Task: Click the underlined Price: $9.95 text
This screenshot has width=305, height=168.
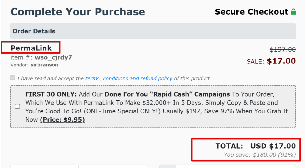Action: pos(63,119)
